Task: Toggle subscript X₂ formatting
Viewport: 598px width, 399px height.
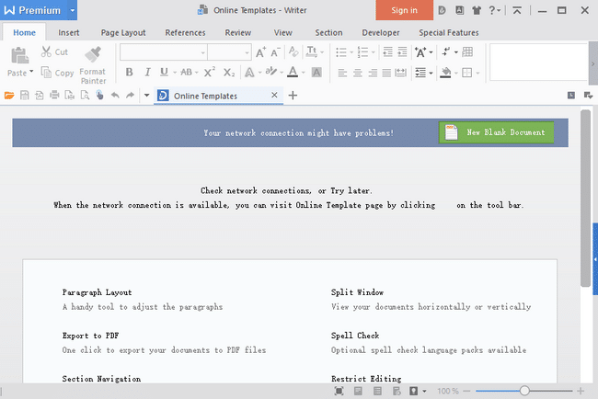Action: [x=229, y=73]
